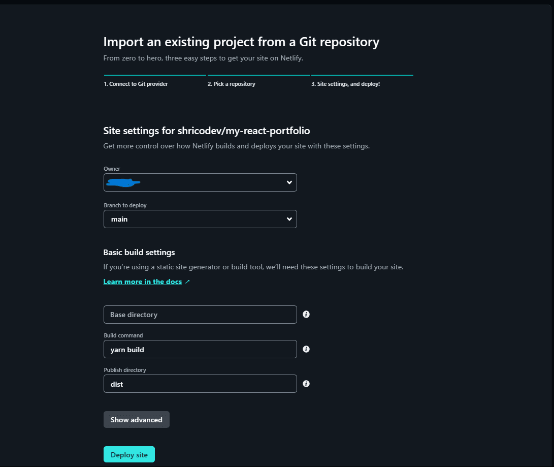Click the external-link arrow after the docs link
554x467 pixels.
click(187, 282)
